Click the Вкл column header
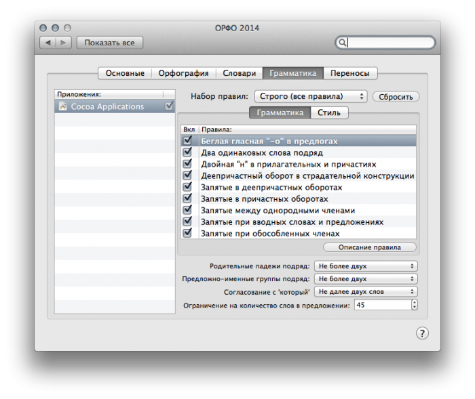Viewport: 475px width, 399px height. (189, 129)
